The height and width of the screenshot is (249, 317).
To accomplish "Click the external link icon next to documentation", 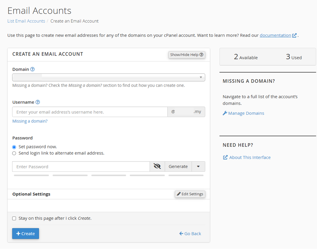I will click(294, 35).
